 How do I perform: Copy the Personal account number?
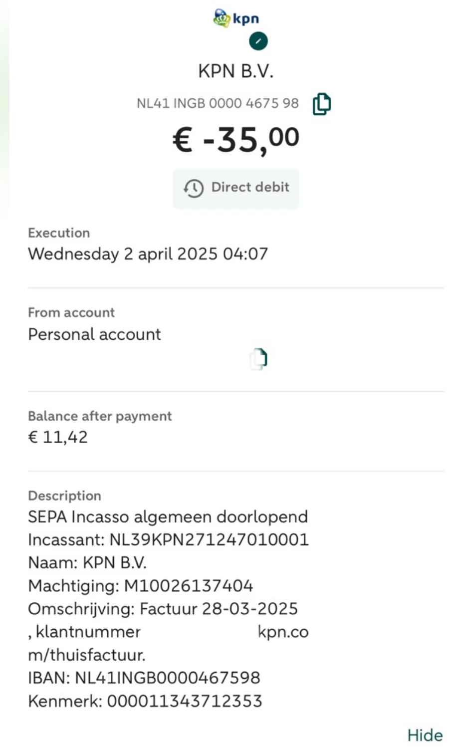click(258, 358)
